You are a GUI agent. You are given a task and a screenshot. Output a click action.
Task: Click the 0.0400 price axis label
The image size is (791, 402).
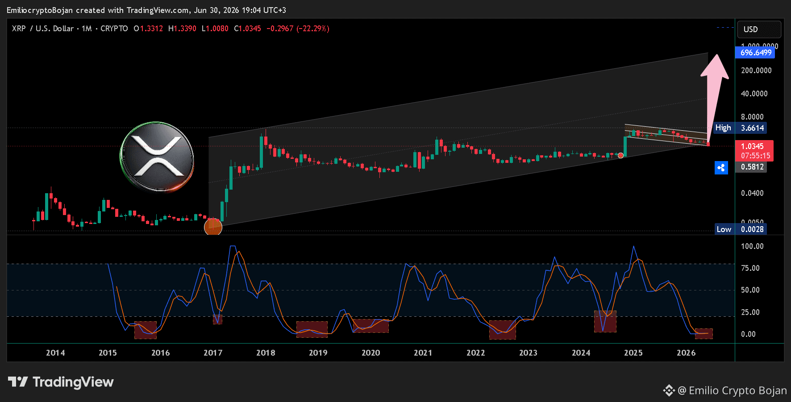coord(752,193)
